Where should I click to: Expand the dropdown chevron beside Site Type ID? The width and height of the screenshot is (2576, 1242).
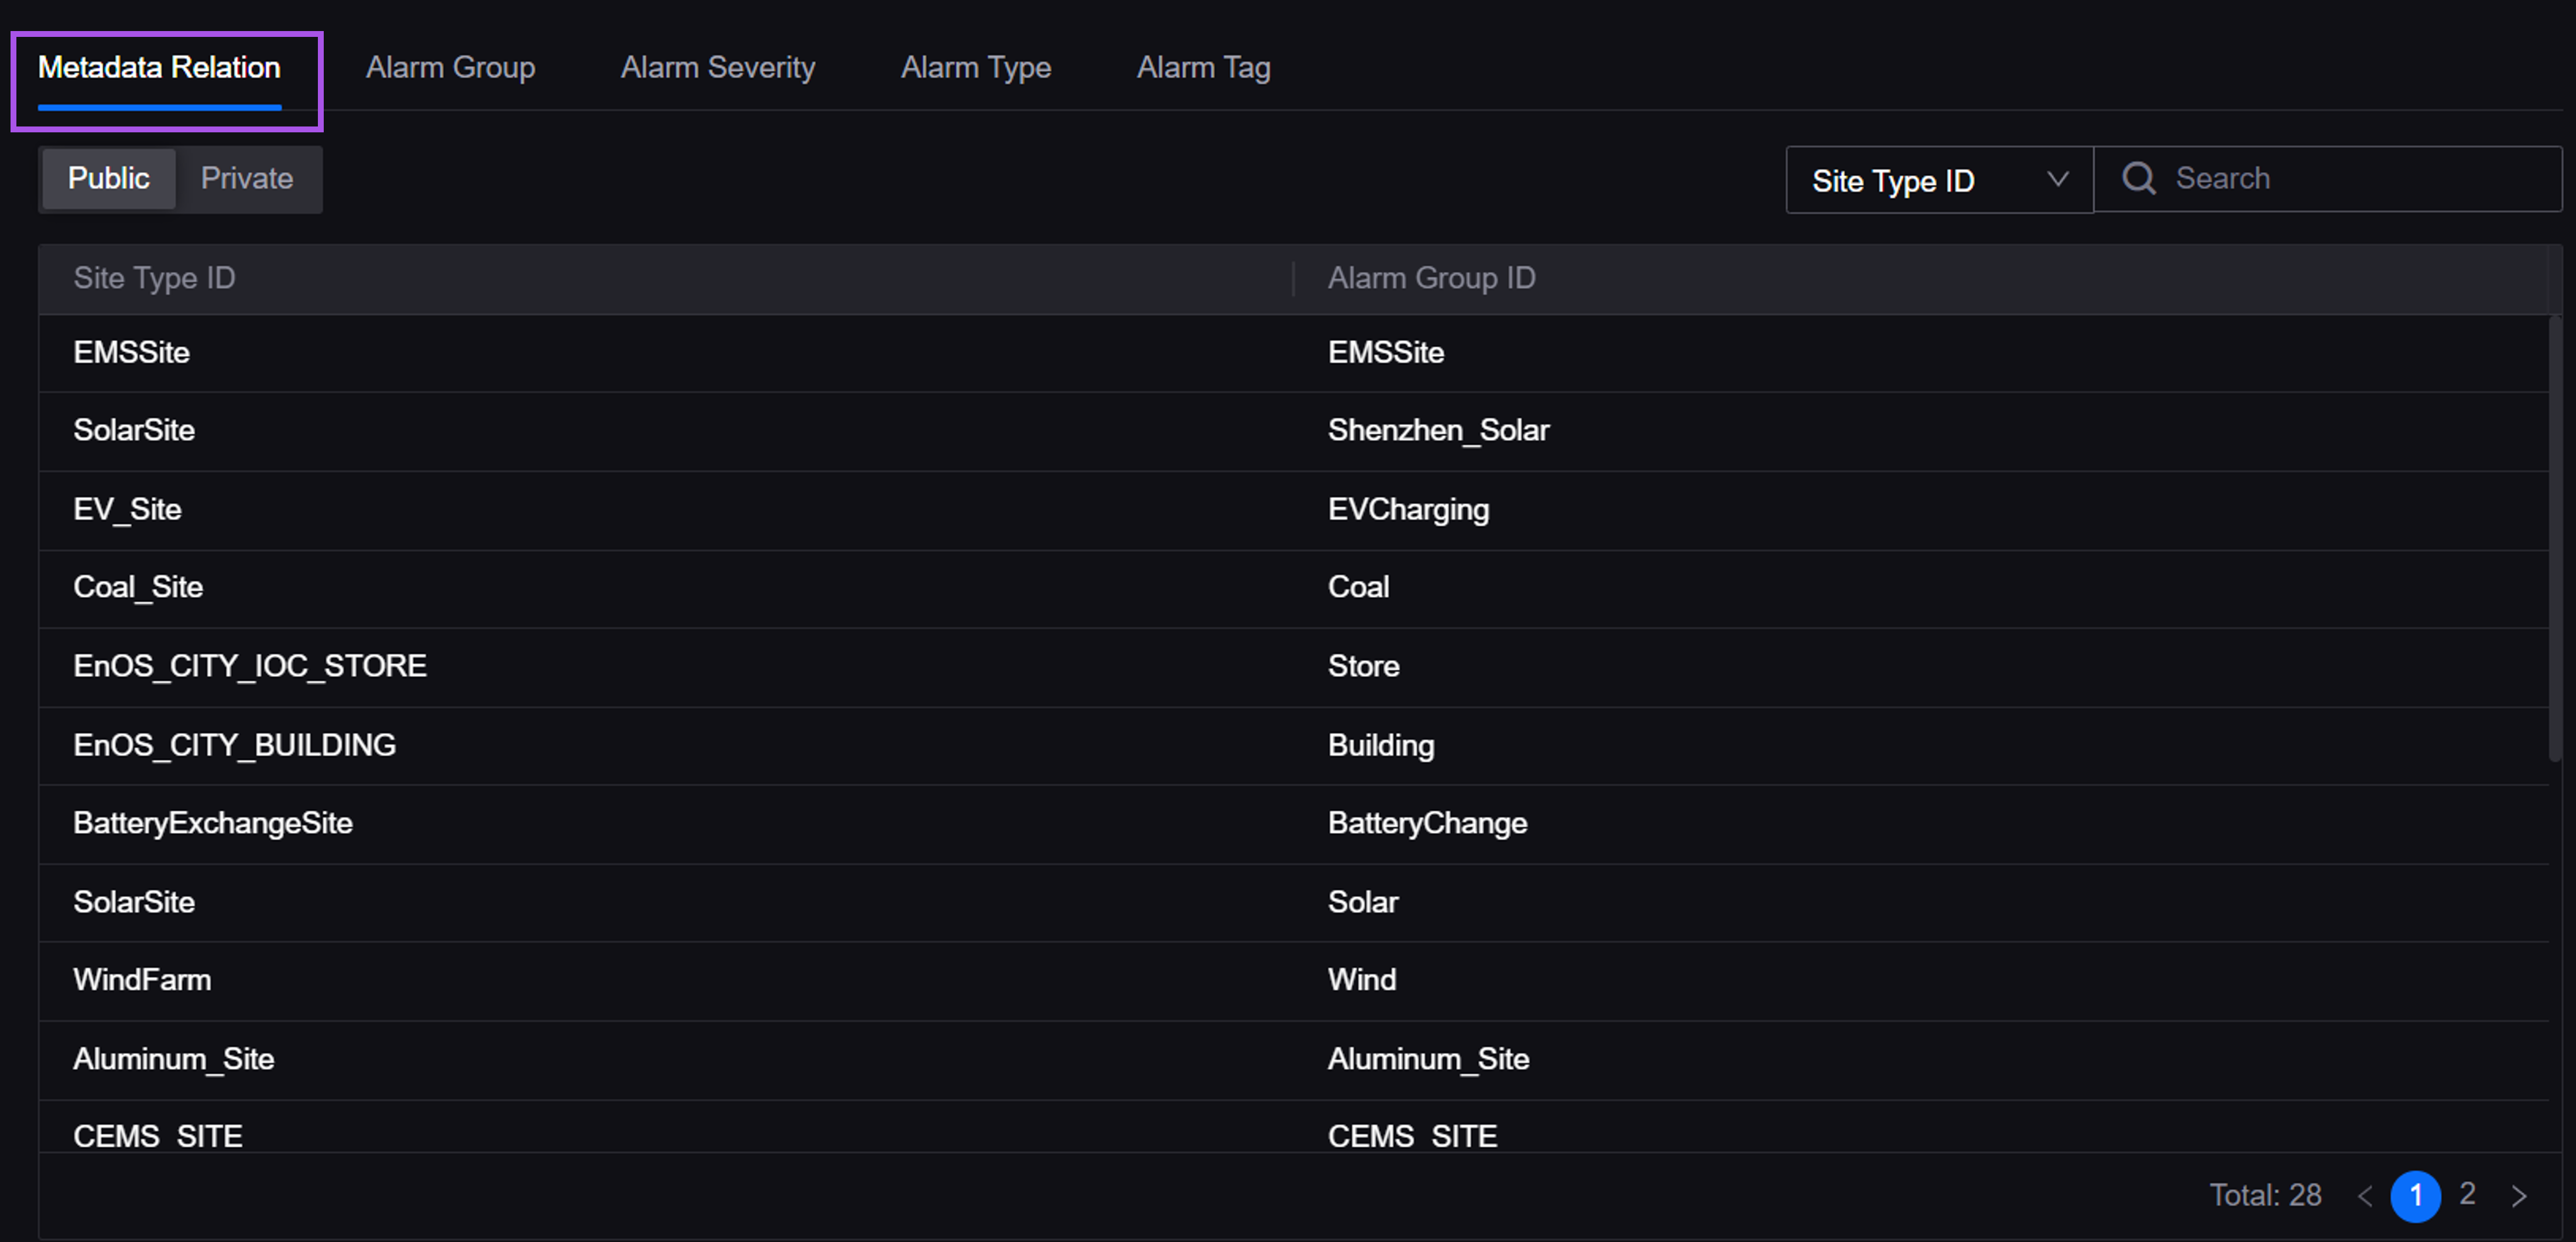[2057, 180]
